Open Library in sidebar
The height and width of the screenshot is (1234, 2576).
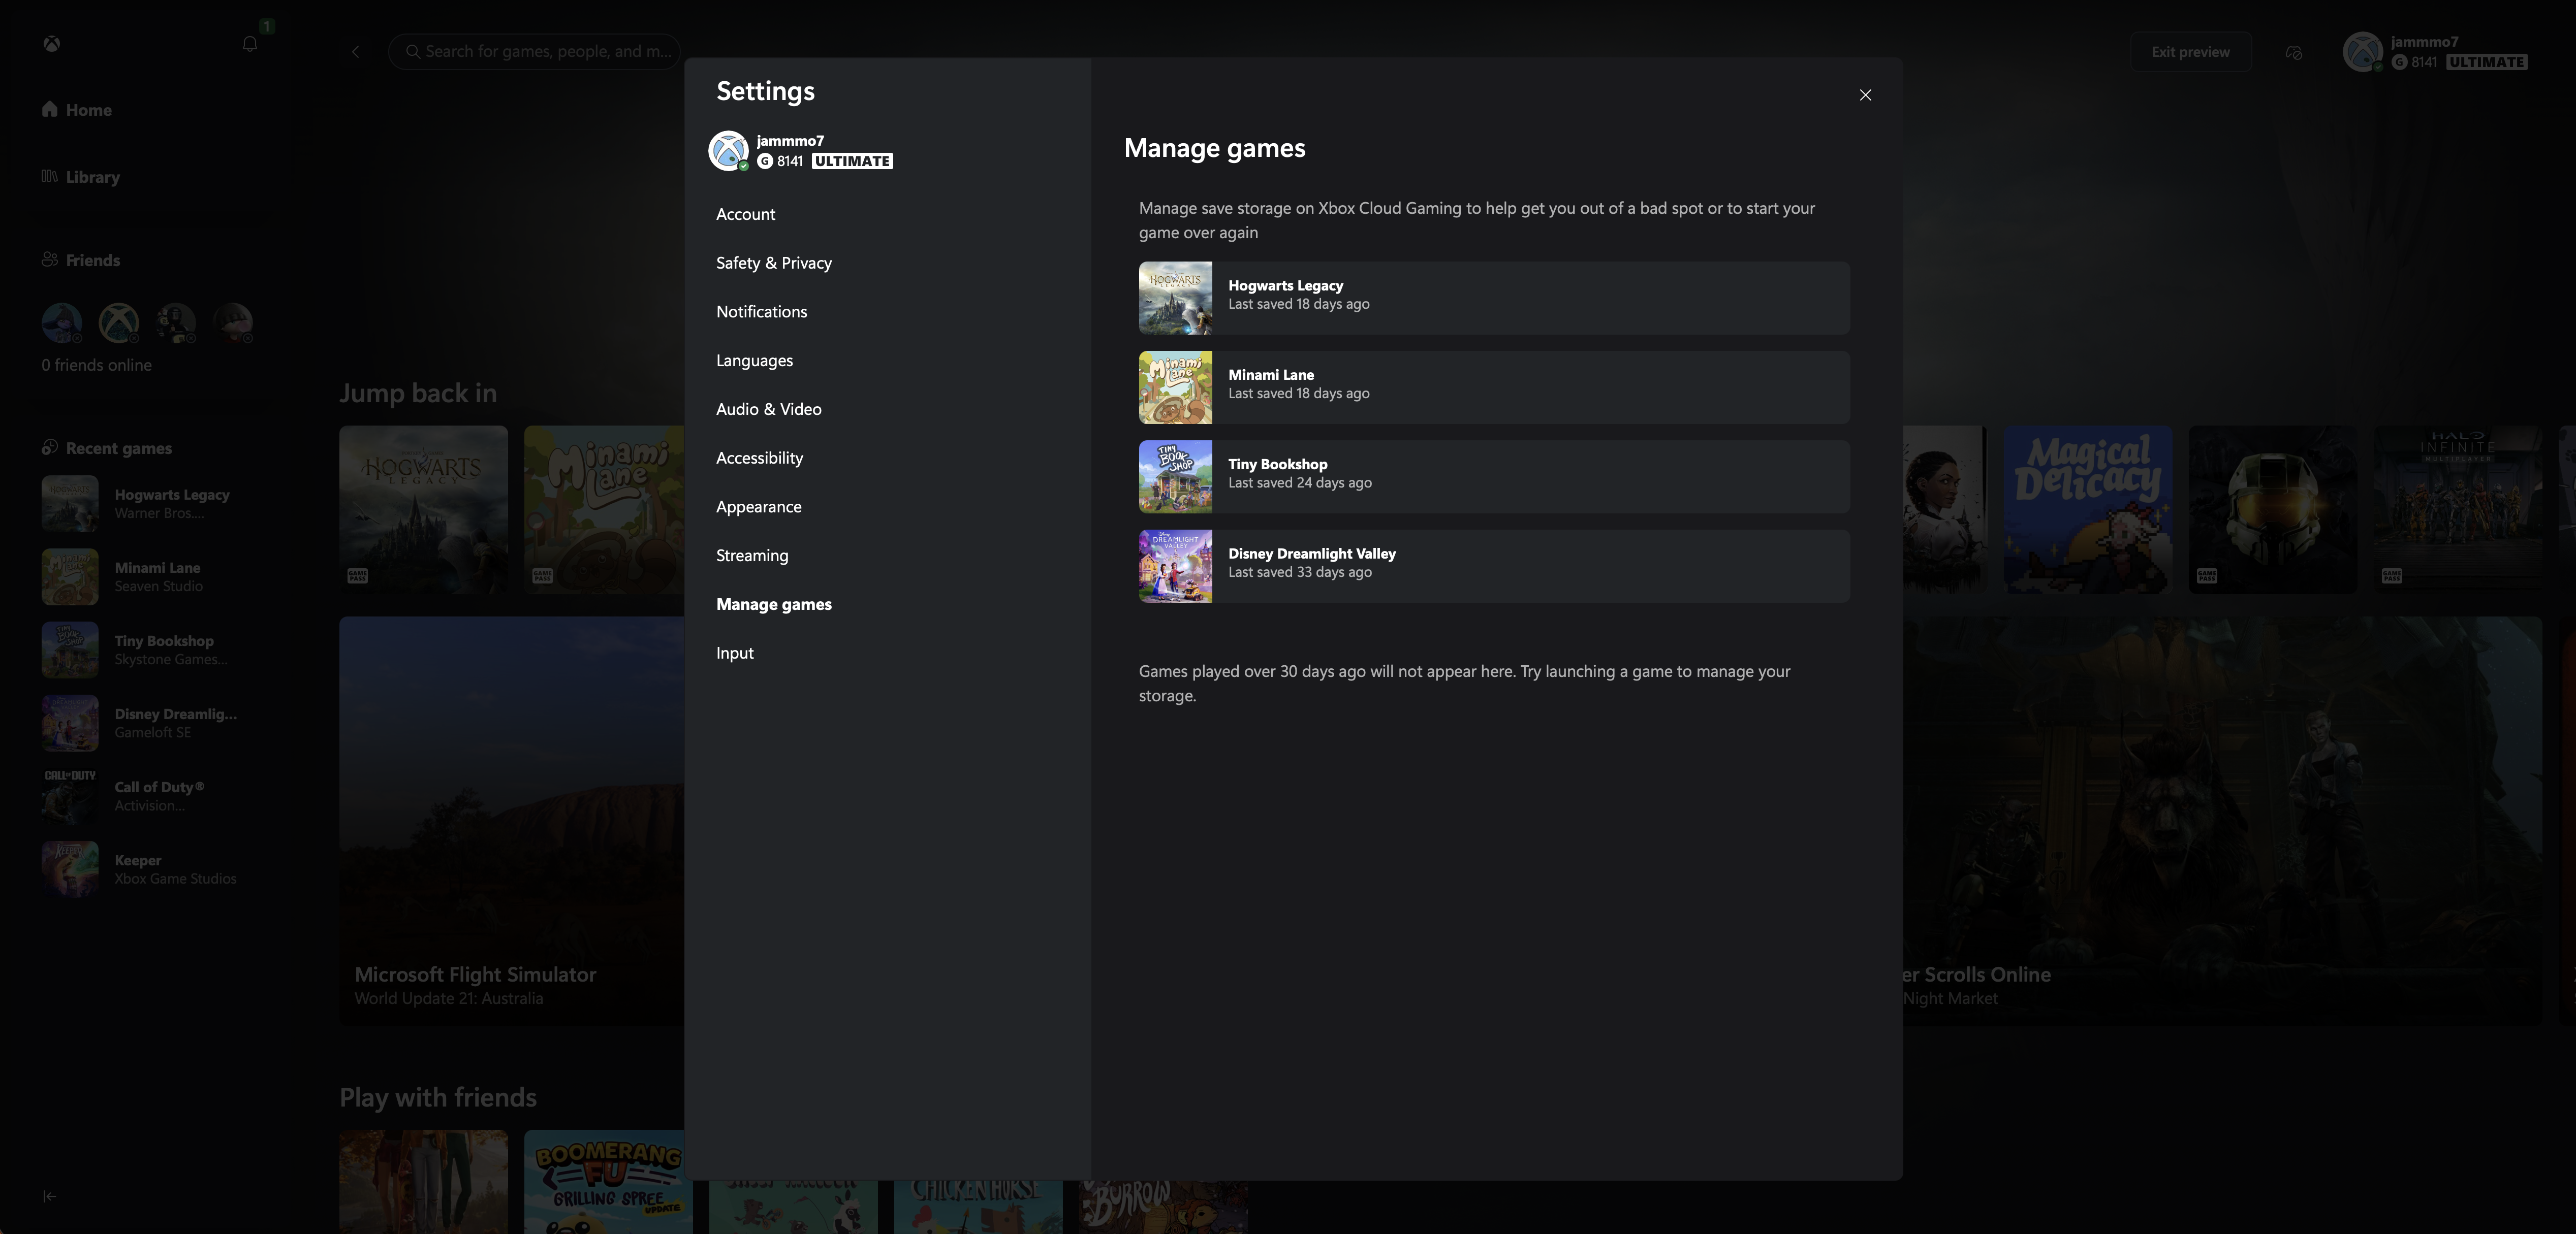click(x=80, y=177)
